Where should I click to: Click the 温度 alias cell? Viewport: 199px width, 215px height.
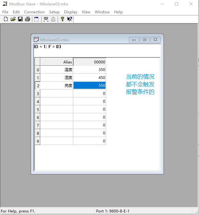[x=57, y=70]
